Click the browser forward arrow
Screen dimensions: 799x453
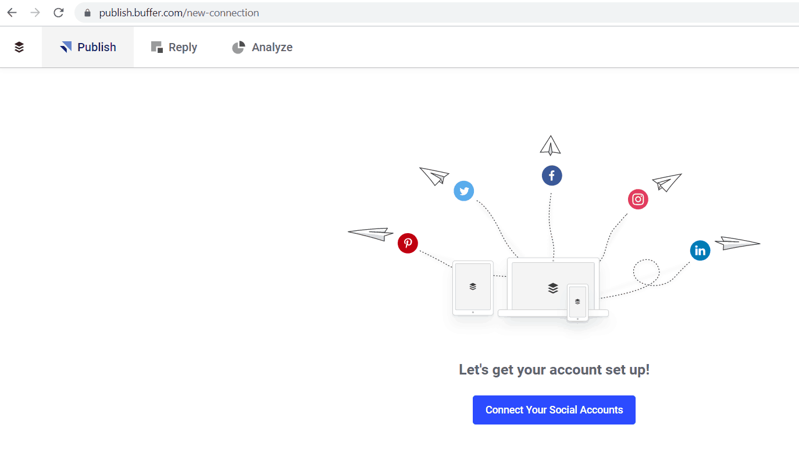click(35, 13)
